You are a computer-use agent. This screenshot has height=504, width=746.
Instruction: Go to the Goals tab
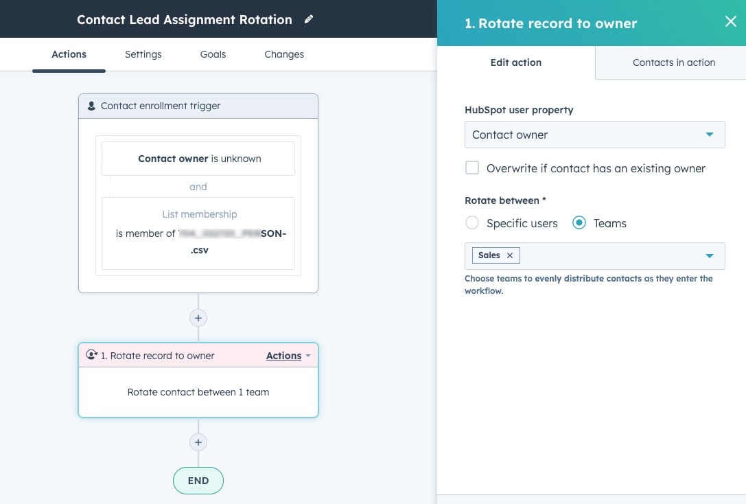(x=213, y=54)
